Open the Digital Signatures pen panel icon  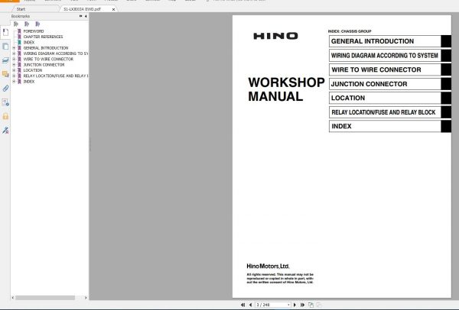pyautogui.click(x=5, y=131)
